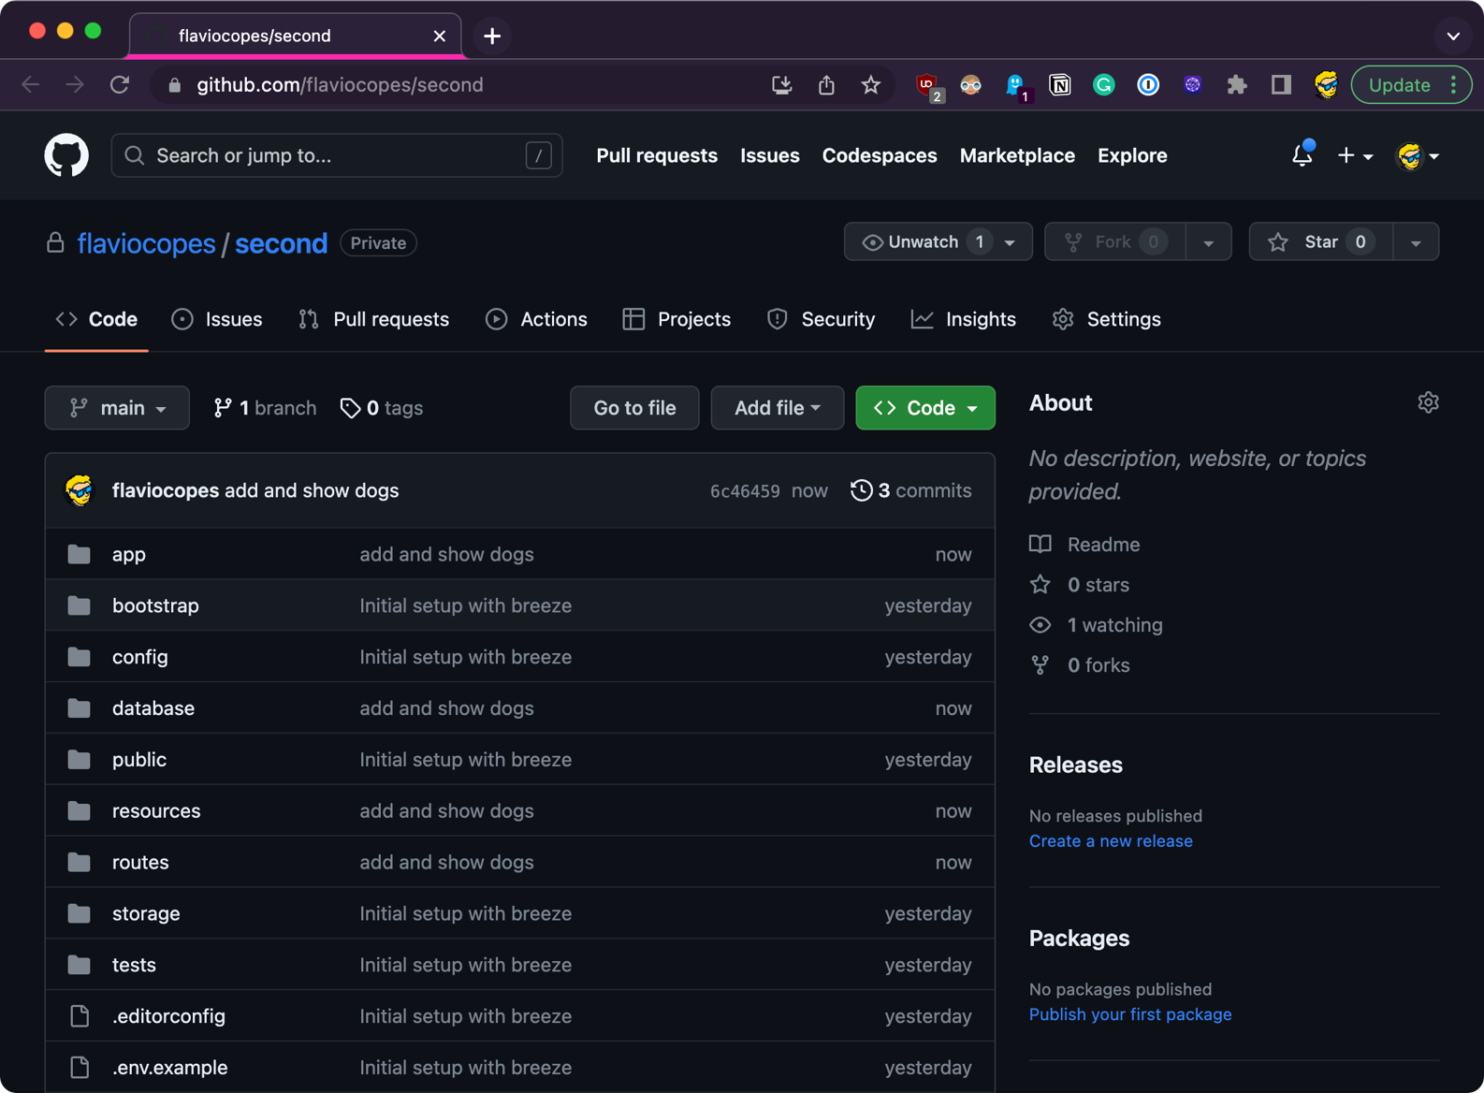The height and width of the screenshot is (1093, 1484).
Task: Switch to the Actions tab
Action: coord(537,319)
